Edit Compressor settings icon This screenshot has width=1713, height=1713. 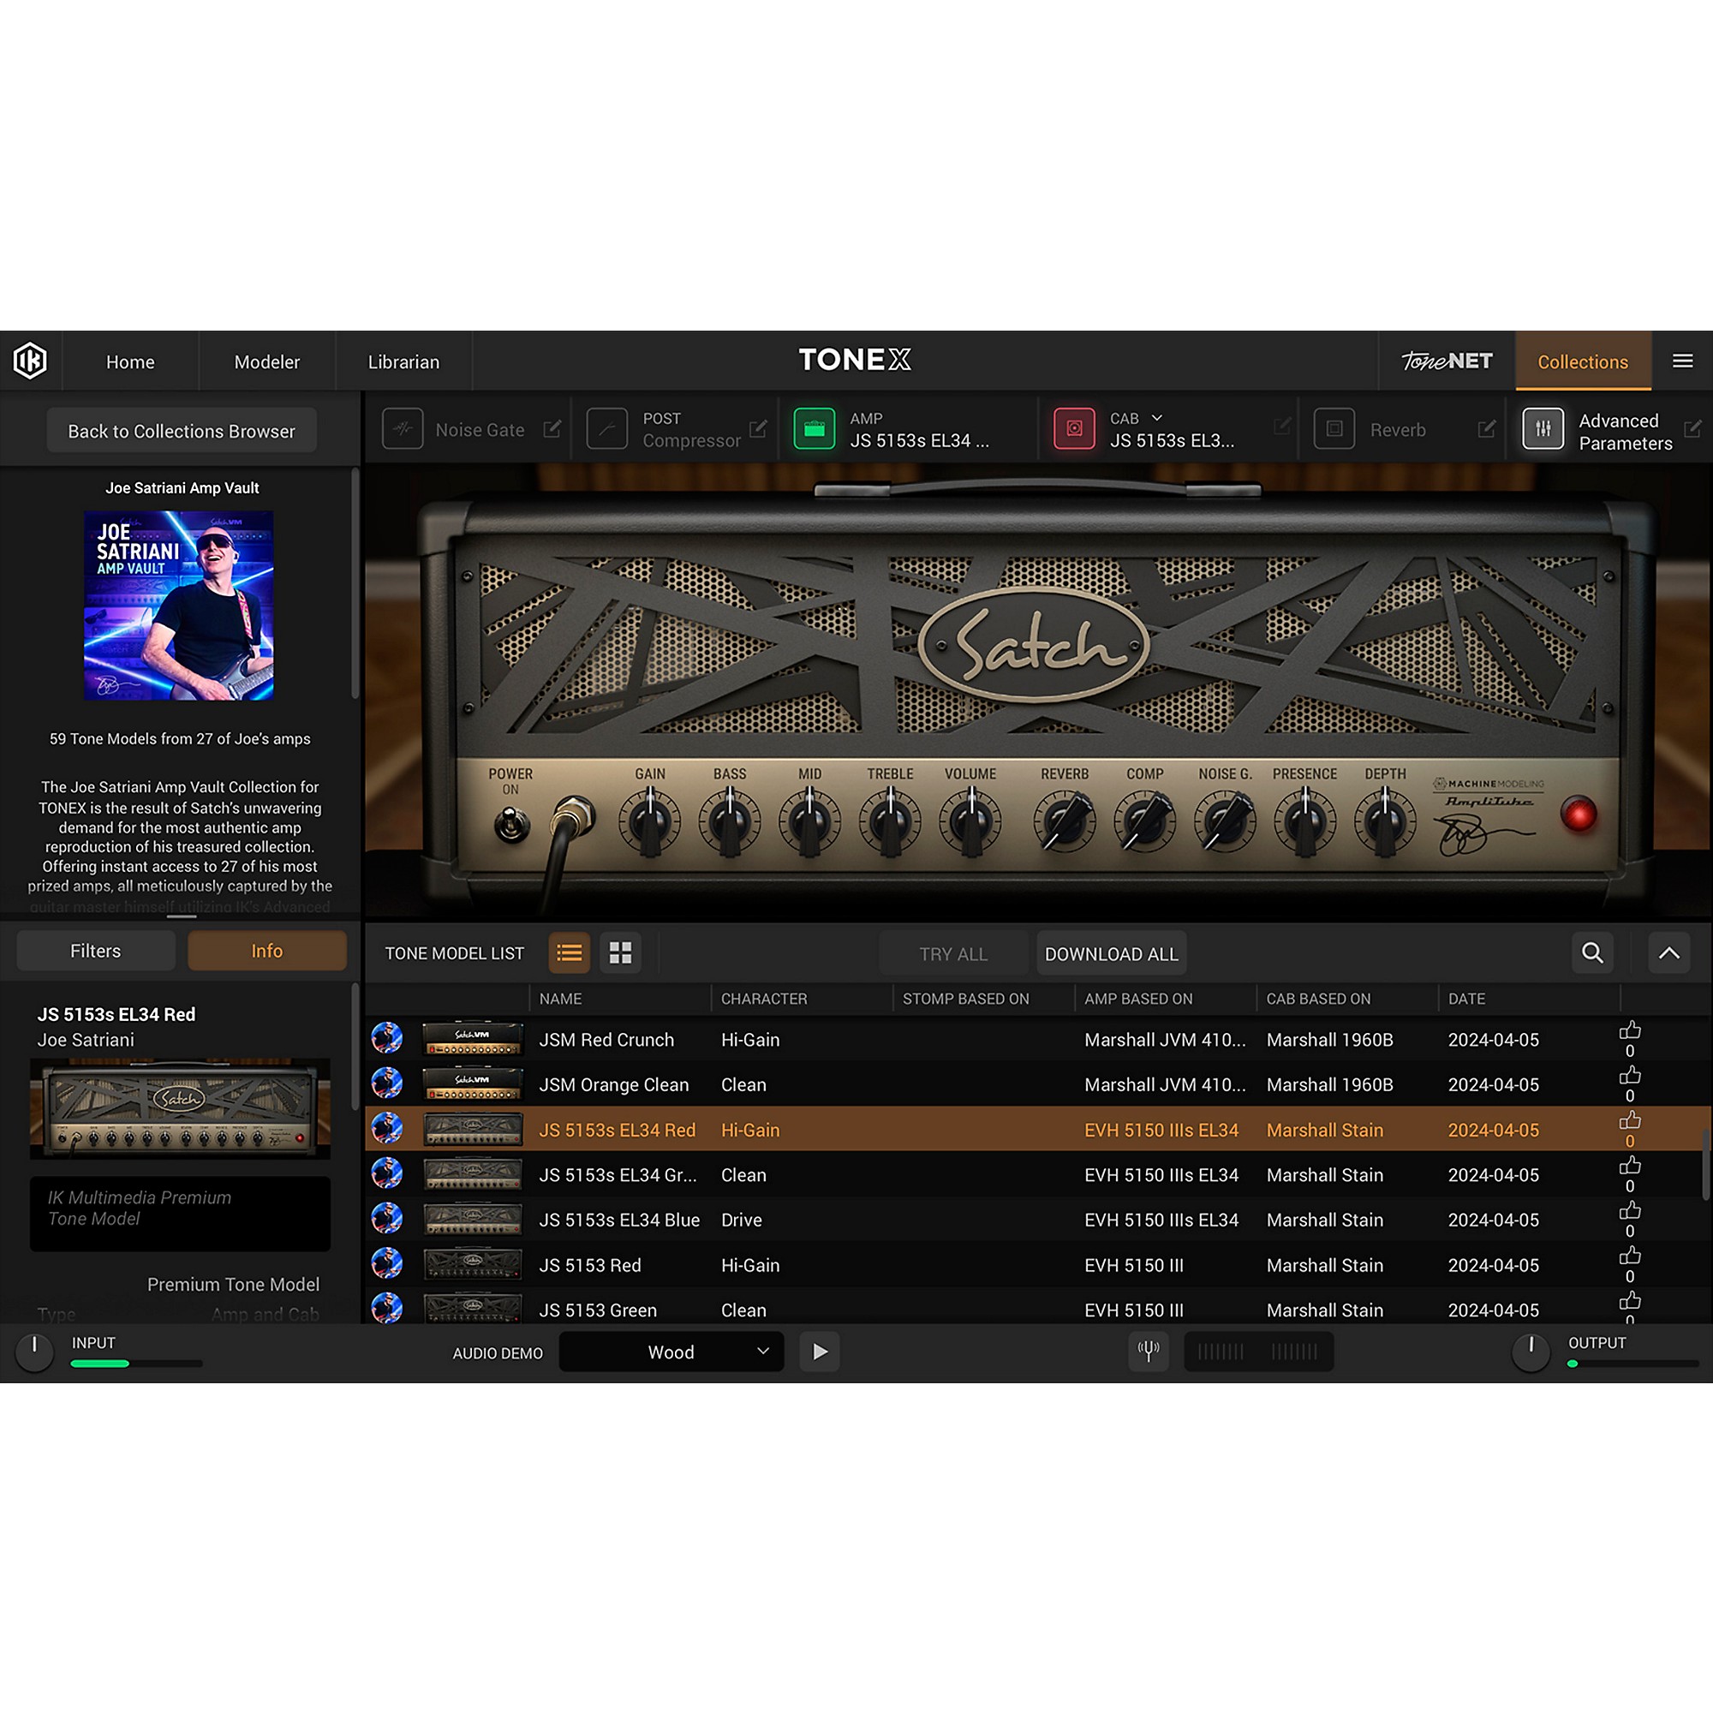pos(757,429)
